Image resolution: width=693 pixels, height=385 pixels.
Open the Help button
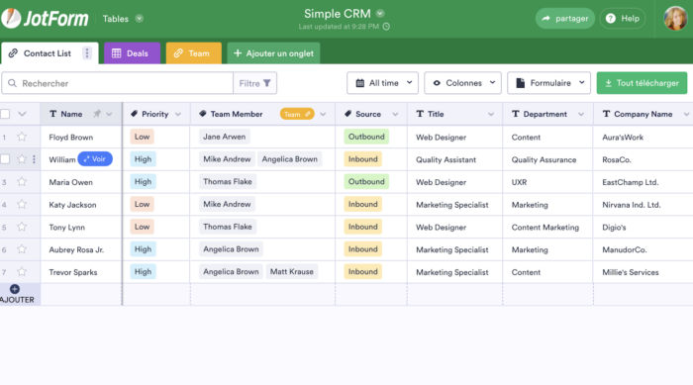[623, 19]
